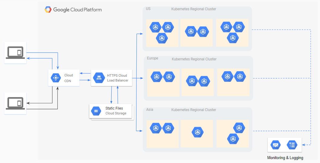The width and height of the screenshot is (320, 163).
Task: Select the lower laptop and phone client icon
Action: pos(15,103)
